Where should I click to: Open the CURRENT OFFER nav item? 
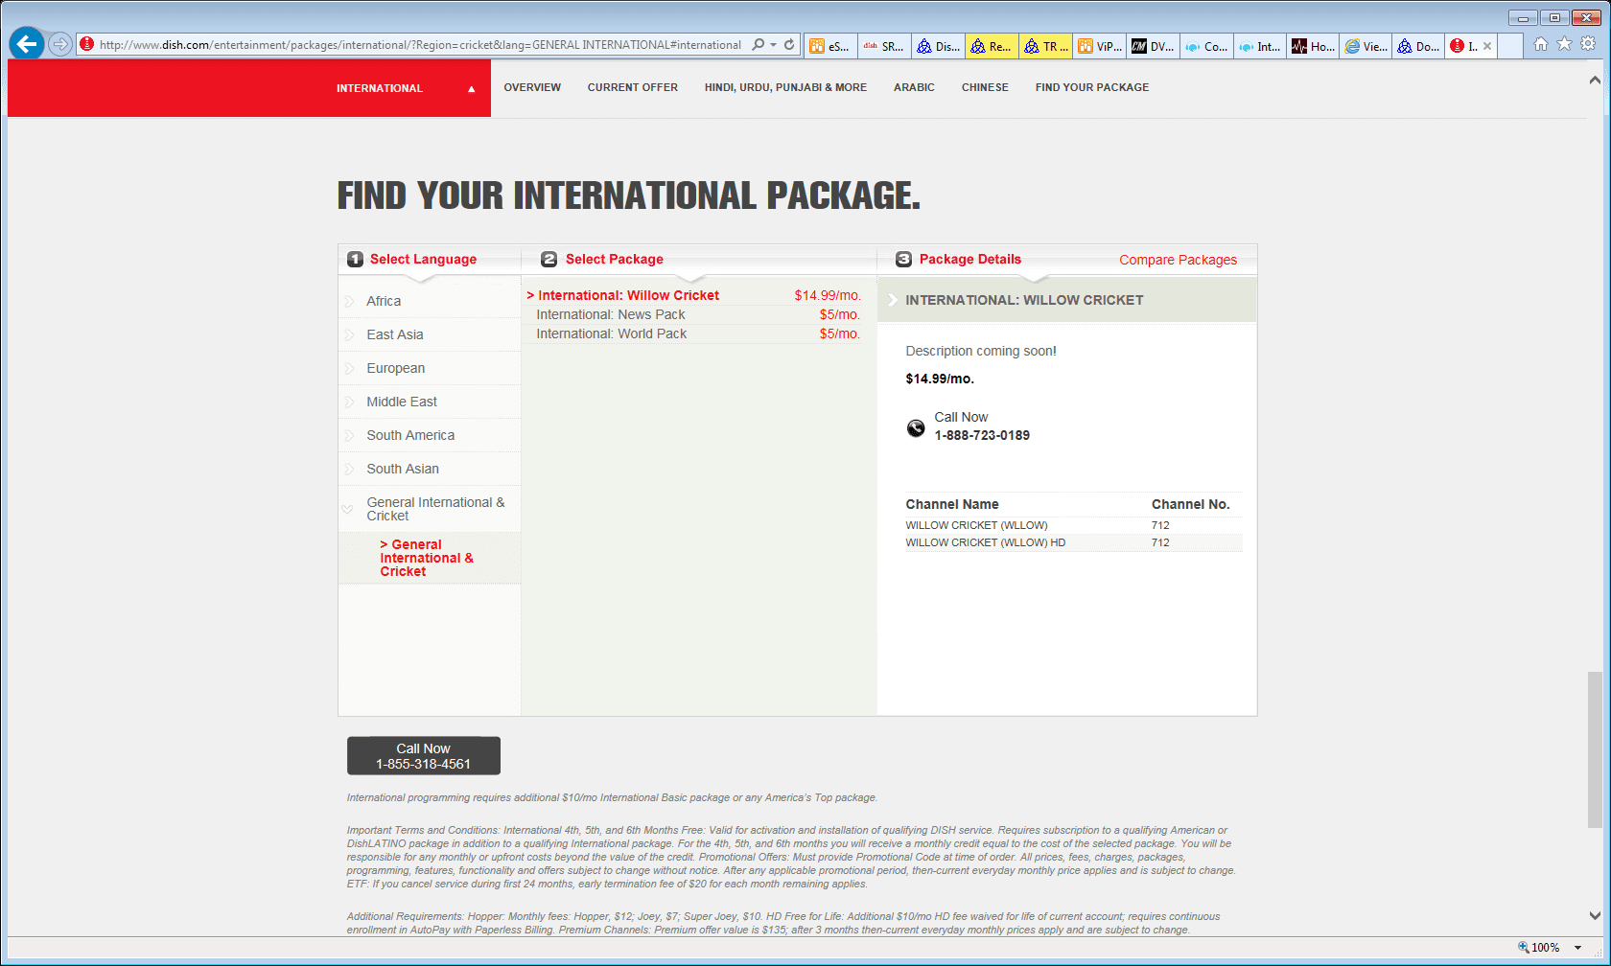pyautogui.click(x=633, y=87)
